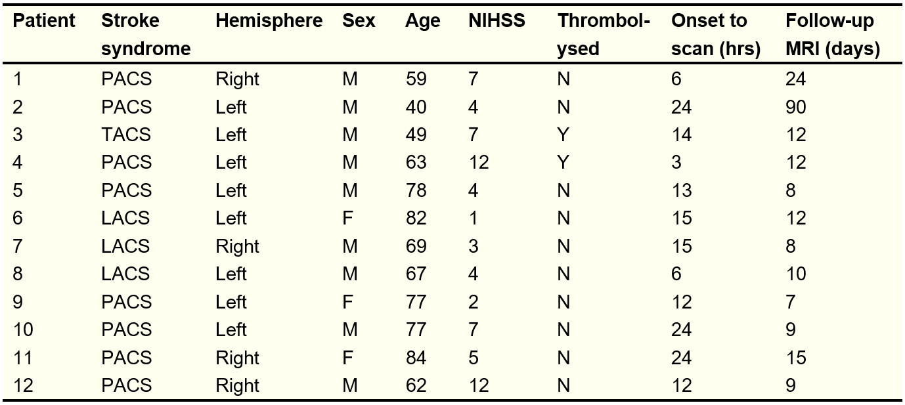The width and height of the screenshot is (905, 405).
Task: Select the age value 84
Action: [416, 358]
